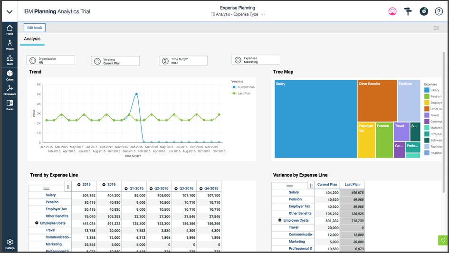The height and width of the screenshot is (253, 449).
Task: Click the user profile avatar icon
Action: tap(392, 11)
